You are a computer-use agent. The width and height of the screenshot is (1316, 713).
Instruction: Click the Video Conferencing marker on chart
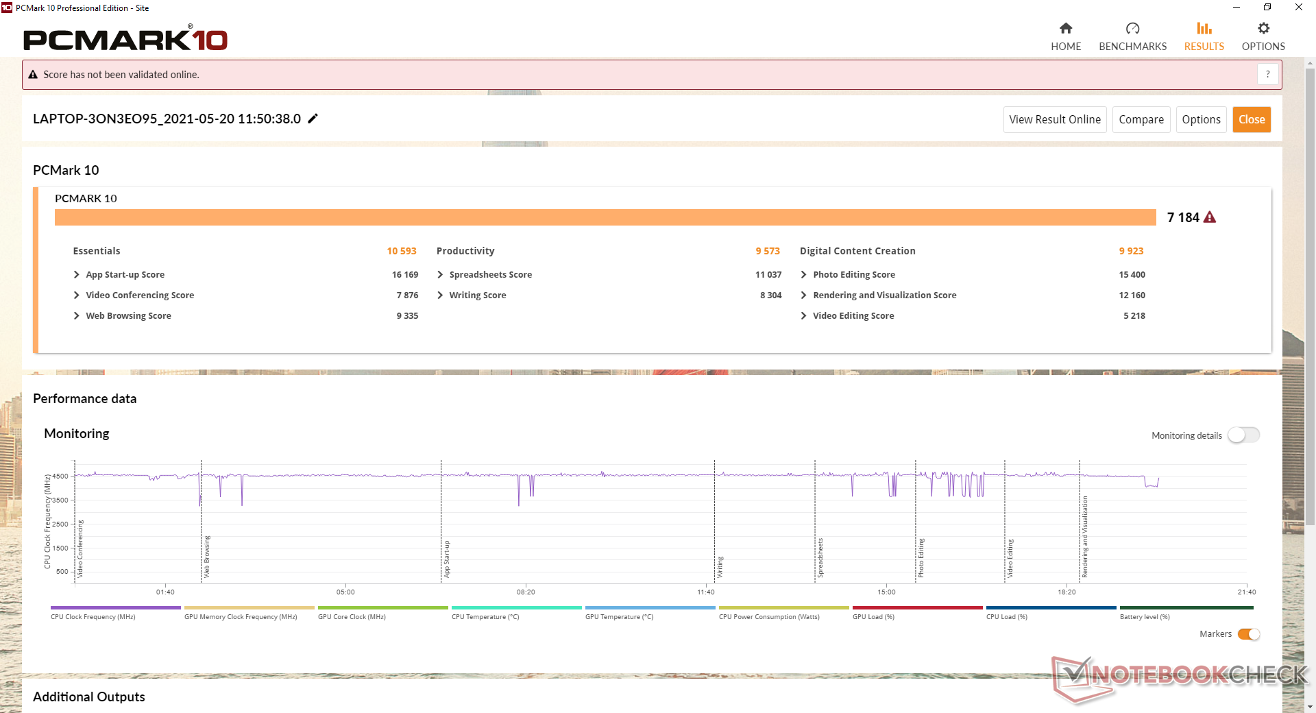pyautogui.click(x=80, y=548)
